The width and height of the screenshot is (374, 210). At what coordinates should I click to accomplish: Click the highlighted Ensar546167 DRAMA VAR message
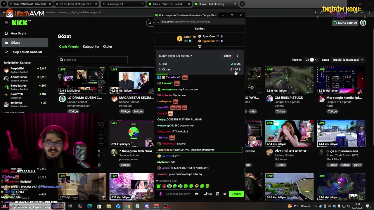200,150
